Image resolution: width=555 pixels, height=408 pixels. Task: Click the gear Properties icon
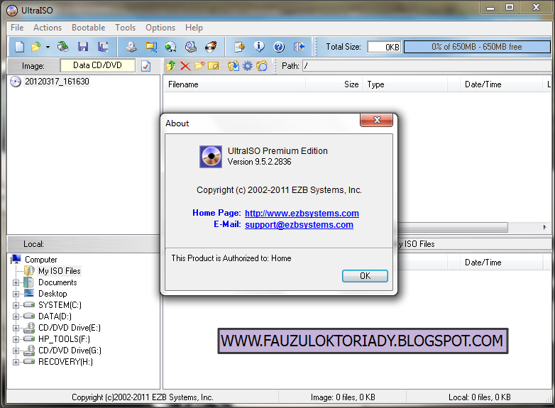(x=248, y=66)
